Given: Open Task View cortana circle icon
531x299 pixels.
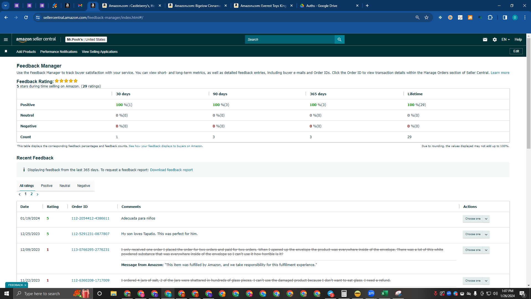Looking at the screenshot, I should point(100,293).
